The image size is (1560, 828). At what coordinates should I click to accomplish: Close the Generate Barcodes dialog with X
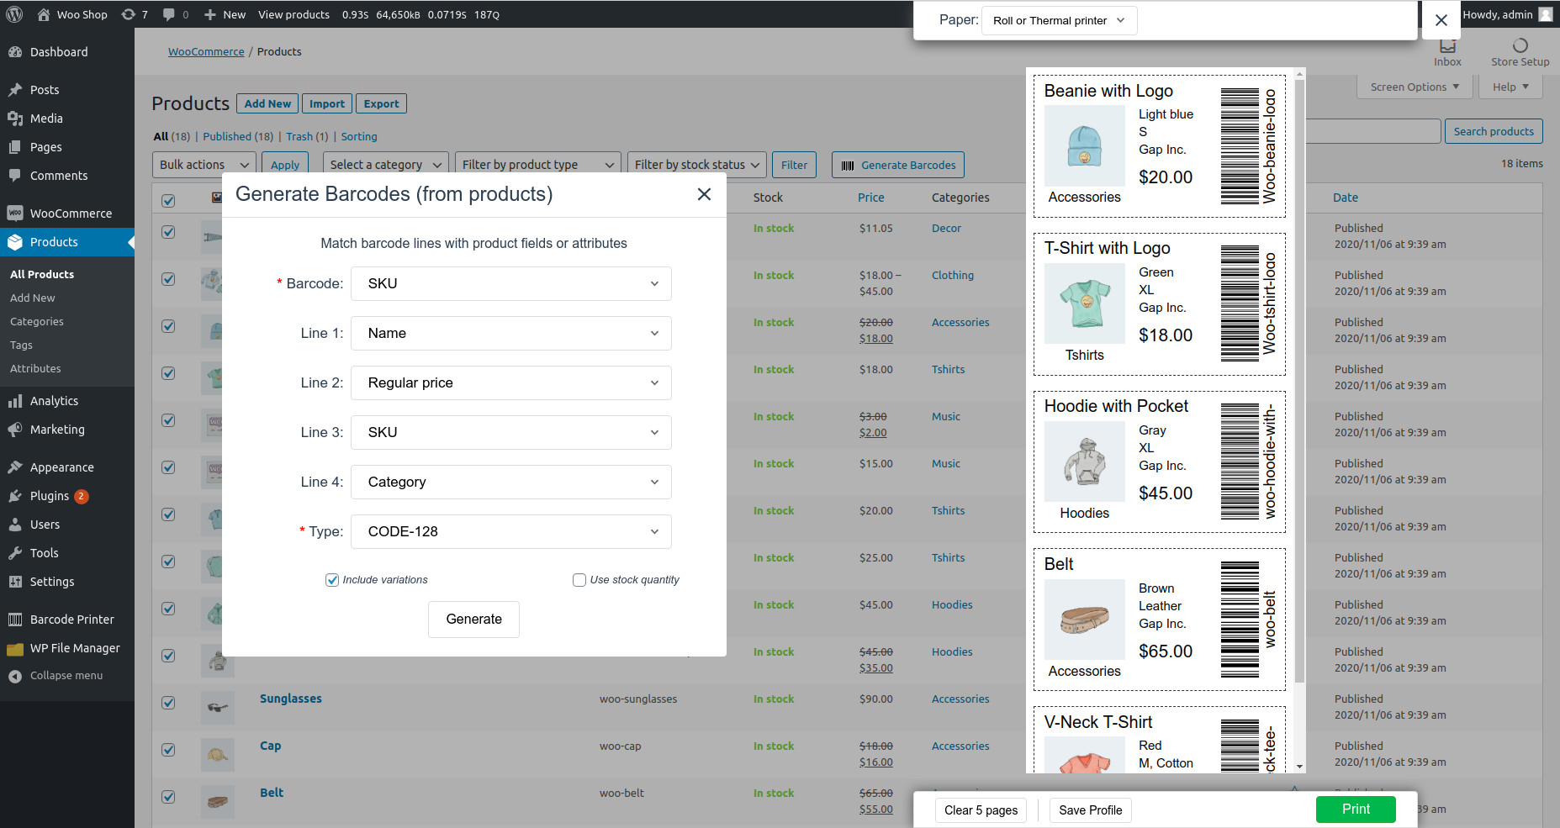[x=704, y=194]
